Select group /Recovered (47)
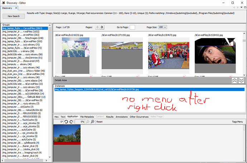Screen dimensions: 247x163 click(25, 61)
